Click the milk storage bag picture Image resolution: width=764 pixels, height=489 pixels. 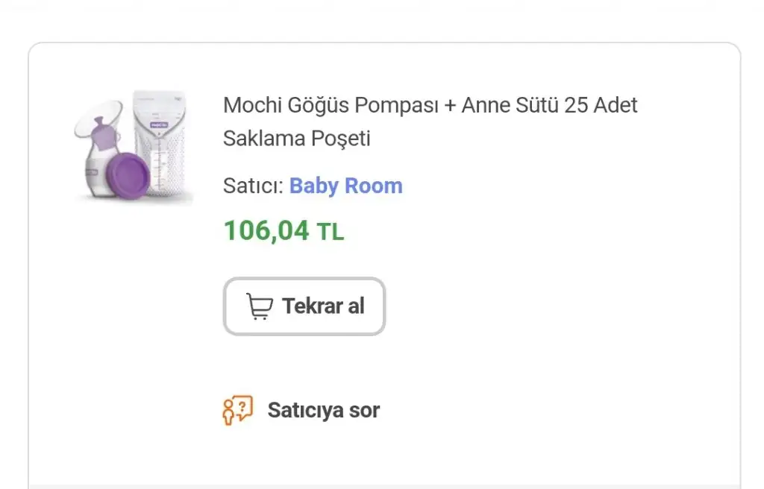163,145
